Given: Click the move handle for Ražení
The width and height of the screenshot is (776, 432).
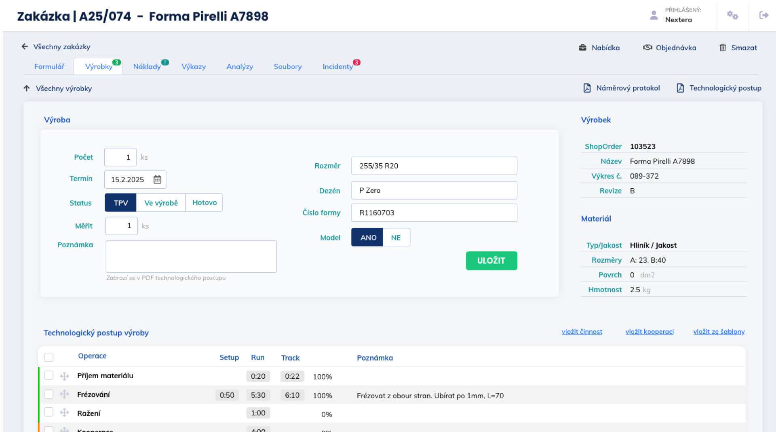Looking at the screenshot, I should 64,413.
